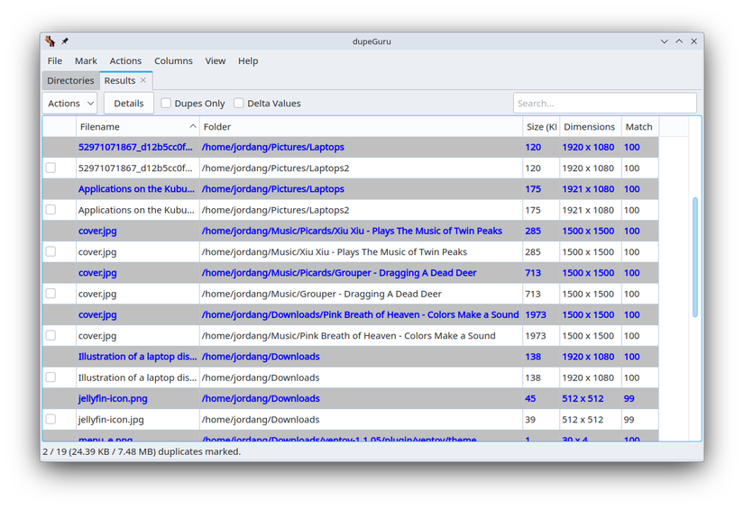Select bold Applications on the Kubu reference row

tap(350, 188)
